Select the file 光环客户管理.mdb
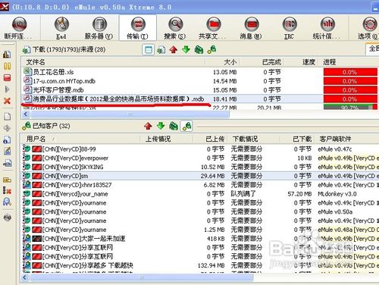The height and width of the screenshot is (285, 379). (x=58, y=90)
